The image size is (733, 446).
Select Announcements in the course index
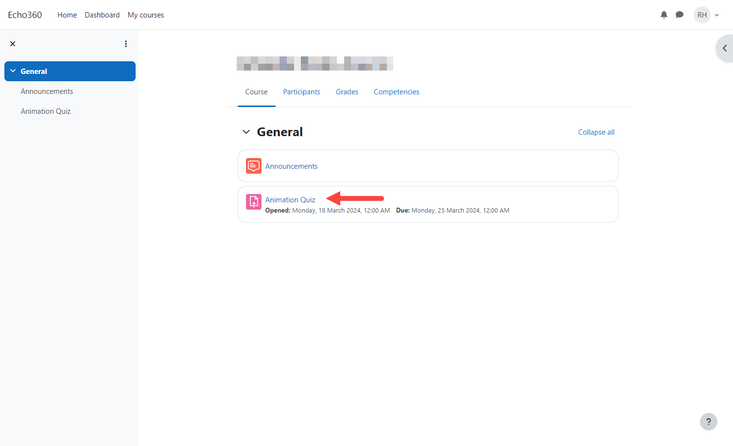click(47, 91)
